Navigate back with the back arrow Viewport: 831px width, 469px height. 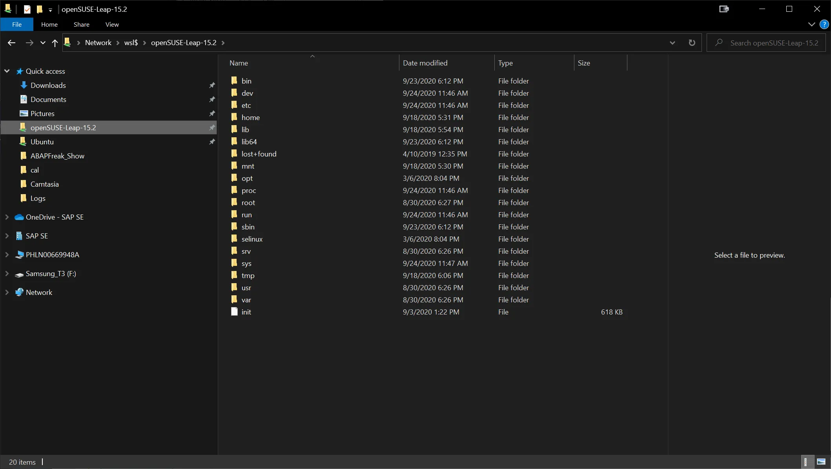click(x=11, y=43)
